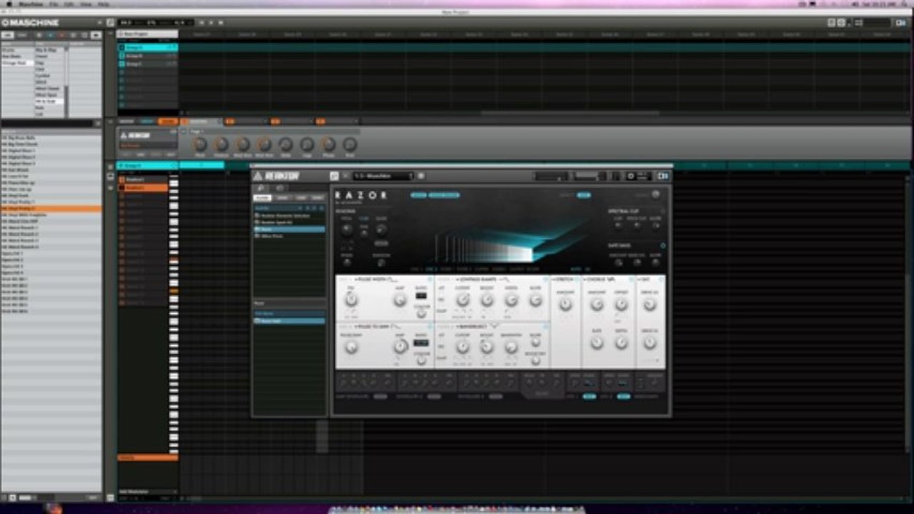Select the orange highlighted sound slot
The height and width of the screenshot is (514, 914).
point(143,187)
